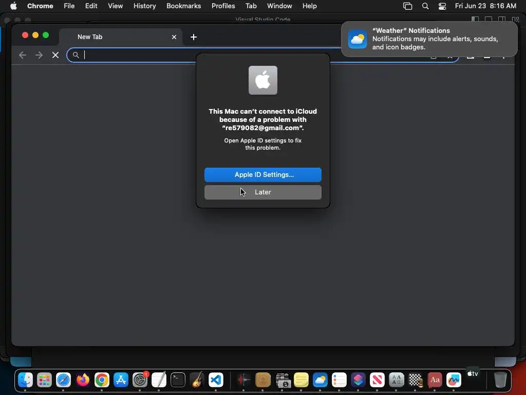Close the New Tab tab
The height and width of the screenshot is (395, 526).
174,37
